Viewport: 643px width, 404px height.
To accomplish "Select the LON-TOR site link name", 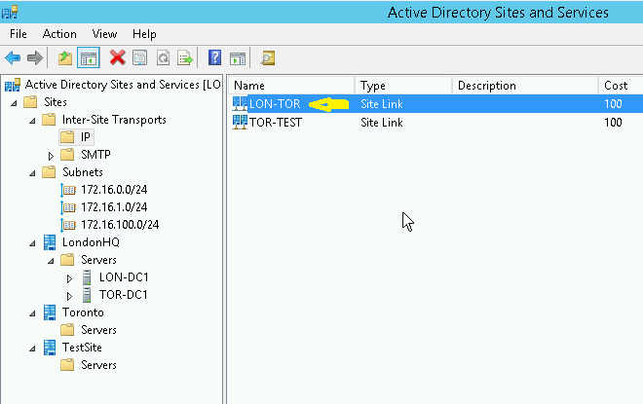I will pos(275,104).
